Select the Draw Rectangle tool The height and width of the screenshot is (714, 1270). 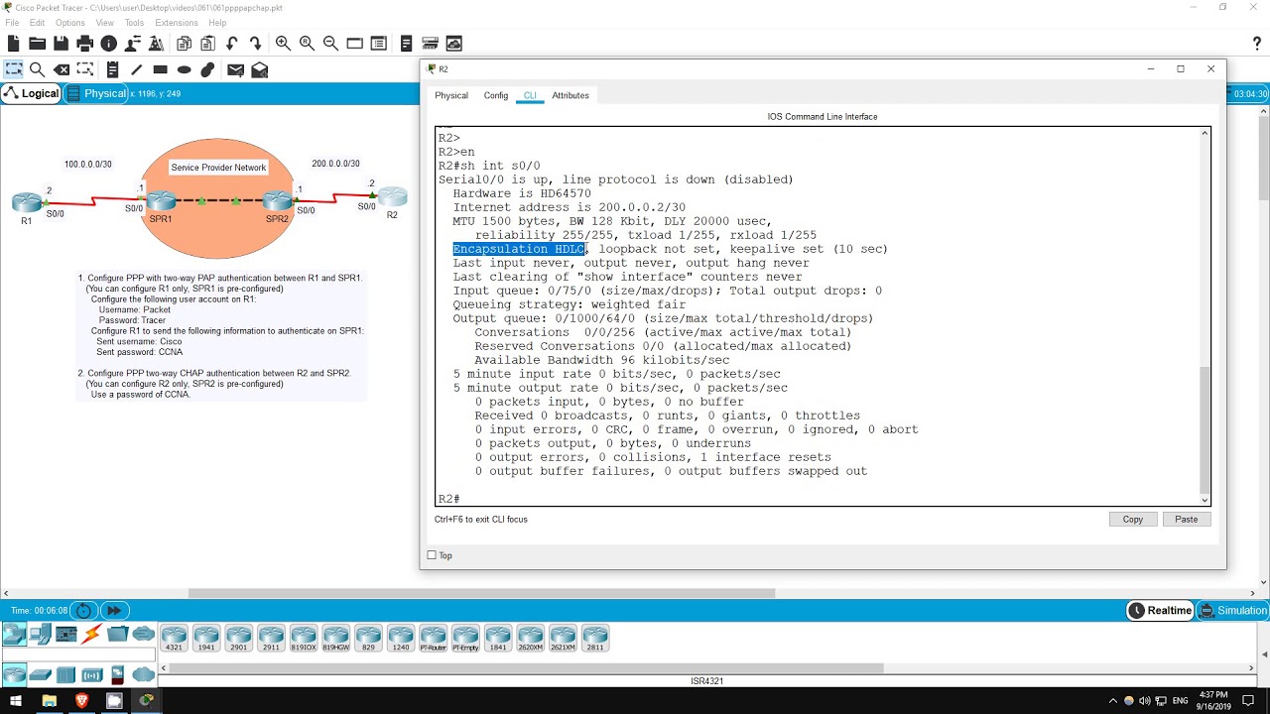(160, 69)
